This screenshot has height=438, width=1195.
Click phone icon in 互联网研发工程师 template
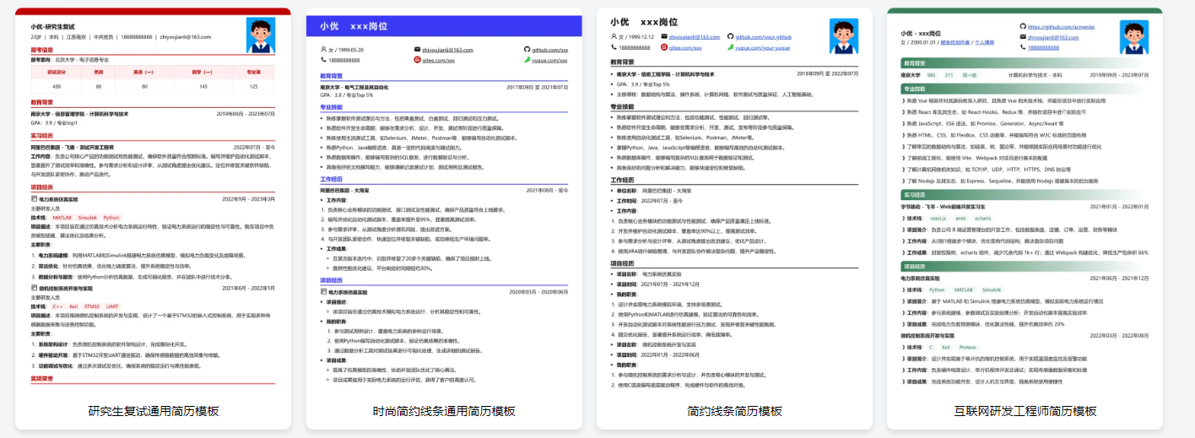1025,47
